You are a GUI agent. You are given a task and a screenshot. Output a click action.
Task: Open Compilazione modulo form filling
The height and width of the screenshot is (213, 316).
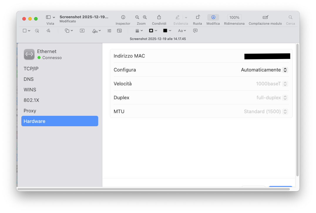(x=265, y=17)
